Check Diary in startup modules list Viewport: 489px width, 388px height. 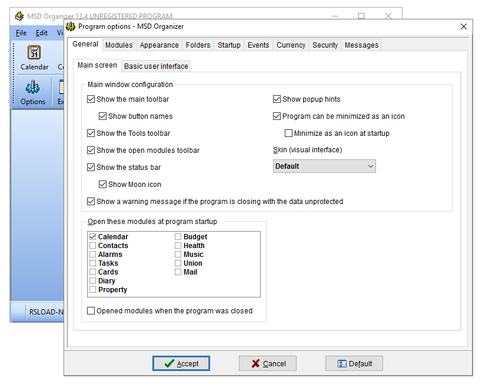point(92,281)
